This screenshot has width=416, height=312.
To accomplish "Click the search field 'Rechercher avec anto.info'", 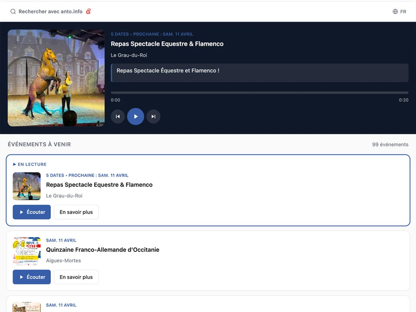I will pos(50,12).
